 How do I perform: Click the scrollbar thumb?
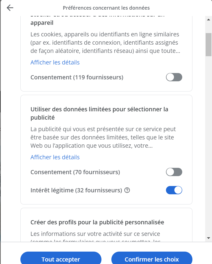tap(208, 44)
